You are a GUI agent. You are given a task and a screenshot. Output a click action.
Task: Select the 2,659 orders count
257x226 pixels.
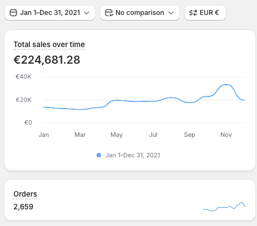pyautogui.click(x=23, y=207)
